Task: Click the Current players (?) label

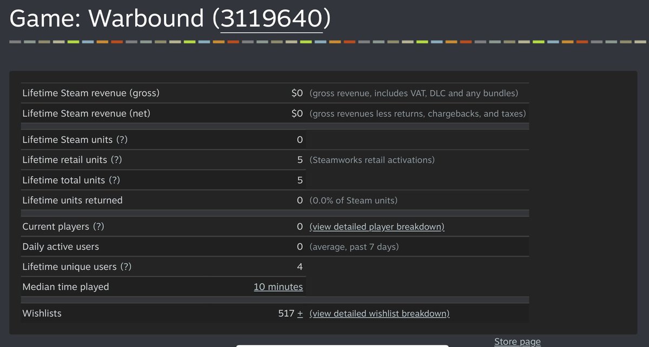Action: [63, 227]
